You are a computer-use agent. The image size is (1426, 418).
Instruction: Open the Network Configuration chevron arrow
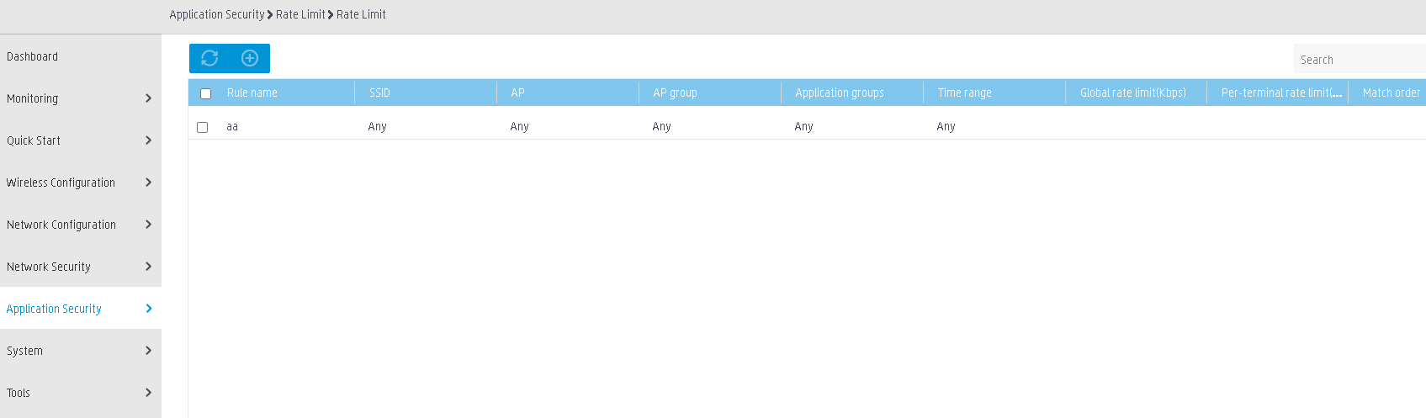coord(148,225)
